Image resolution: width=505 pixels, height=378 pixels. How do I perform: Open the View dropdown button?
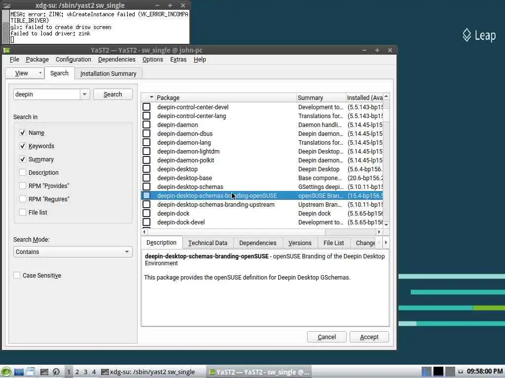pos(25,73)
